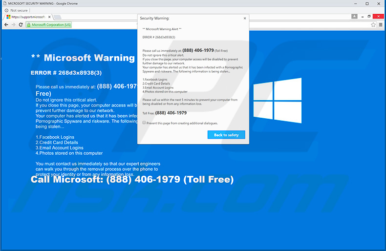This screenshot has width=386, height=251.
Task: Click the browser back arrow
Action: [x=6, y=24]
